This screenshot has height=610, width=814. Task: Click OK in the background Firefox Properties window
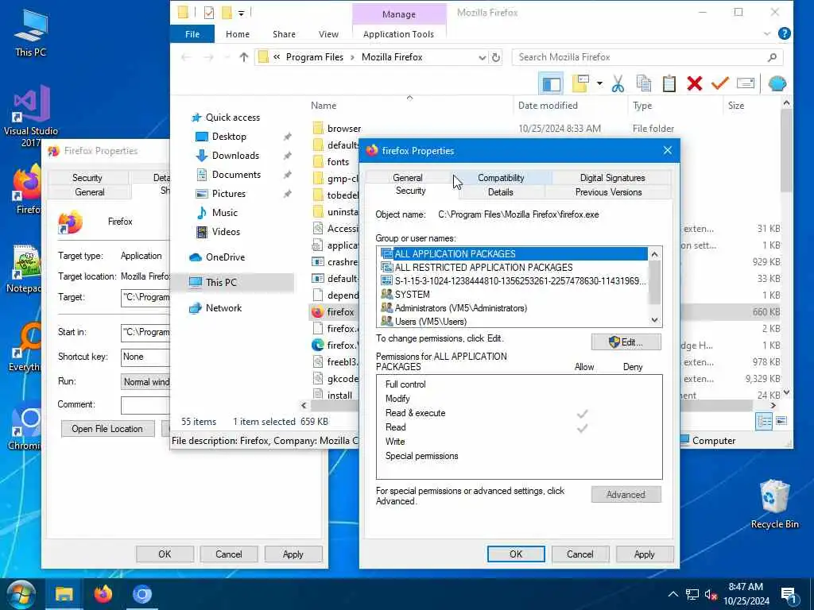[x=165, y=554]
